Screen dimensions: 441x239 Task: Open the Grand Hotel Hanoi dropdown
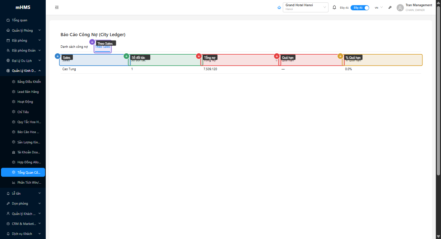coord(305,7)
